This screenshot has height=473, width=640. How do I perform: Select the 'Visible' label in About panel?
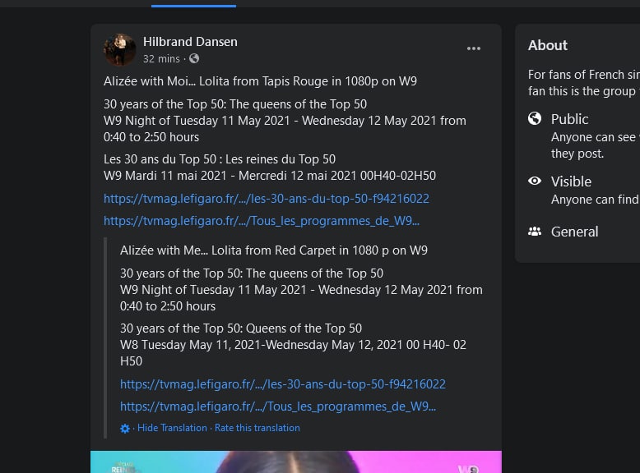[571, 181]
